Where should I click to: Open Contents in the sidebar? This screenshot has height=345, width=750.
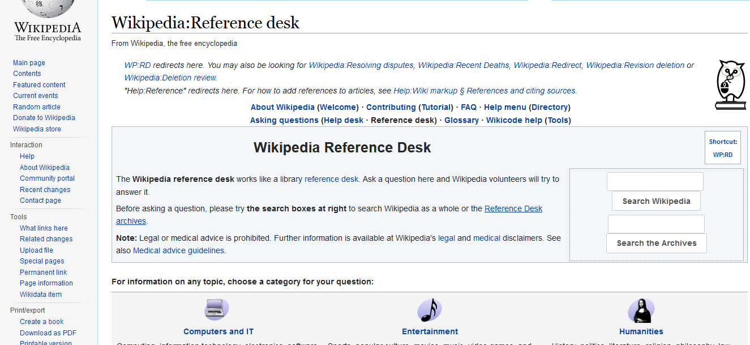27,74
